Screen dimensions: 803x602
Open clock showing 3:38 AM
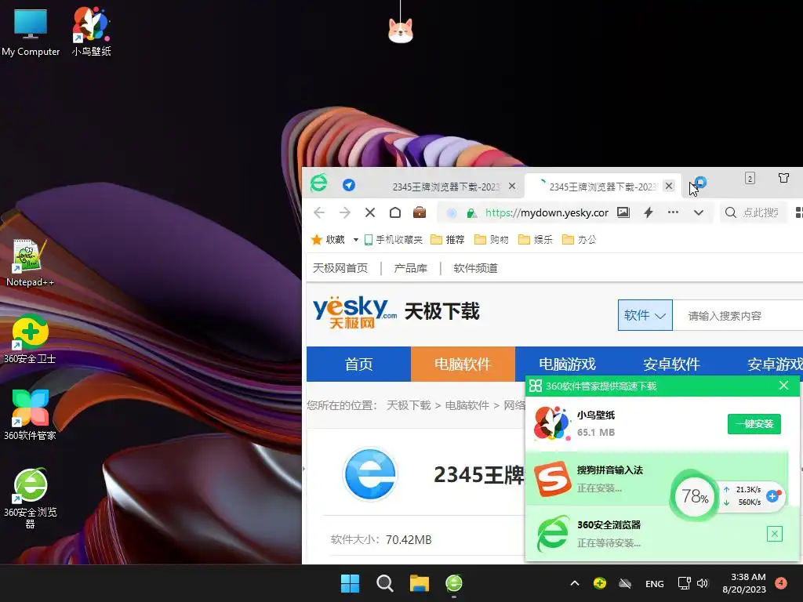pos(744,583)
